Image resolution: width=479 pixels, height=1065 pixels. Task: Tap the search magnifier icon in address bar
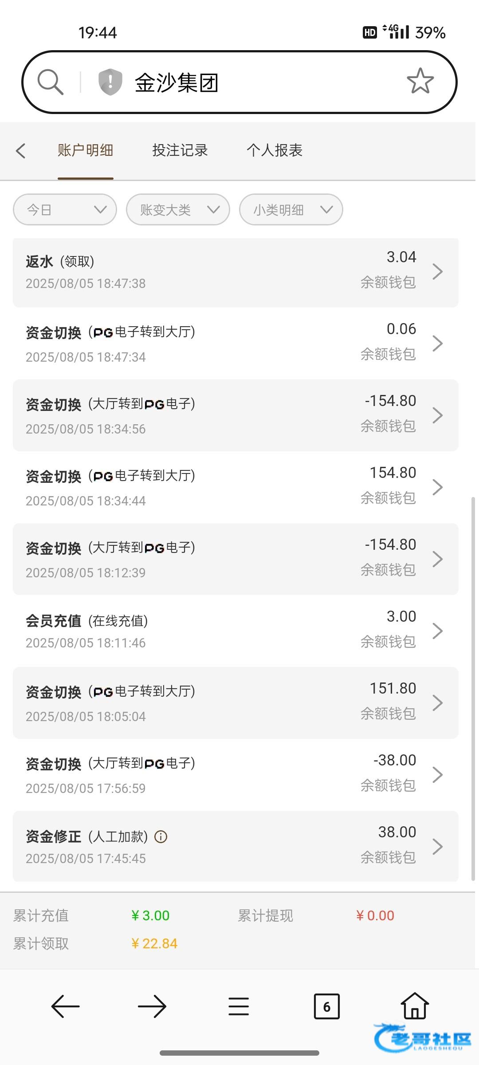[51, 82]
